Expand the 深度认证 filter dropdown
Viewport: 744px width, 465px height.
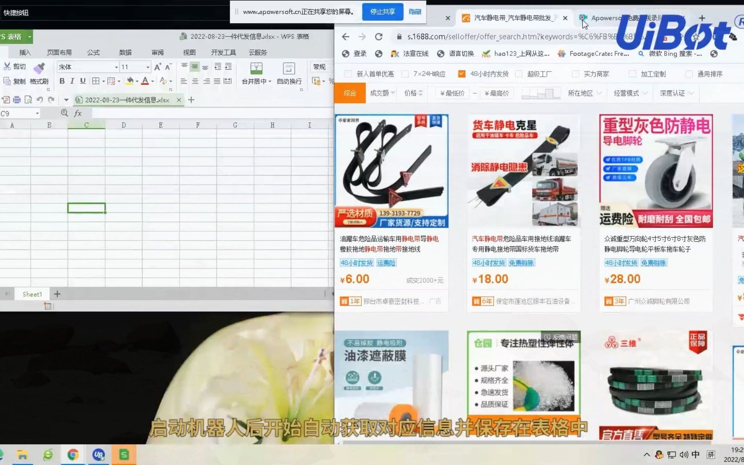(676, 93)
